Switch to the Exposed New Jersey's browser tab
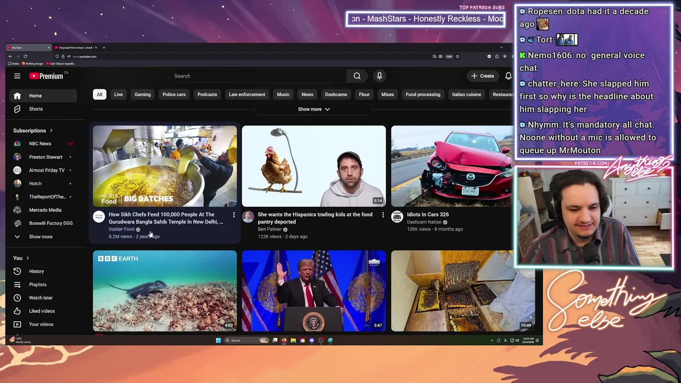The image size is (681, 383). tap(76, 48)
